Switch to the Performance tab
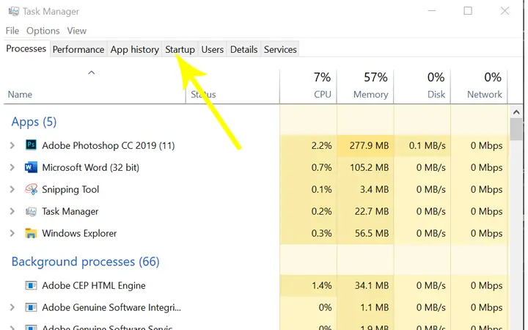Viewport: 528px width, 330px height. click(78, 50)
